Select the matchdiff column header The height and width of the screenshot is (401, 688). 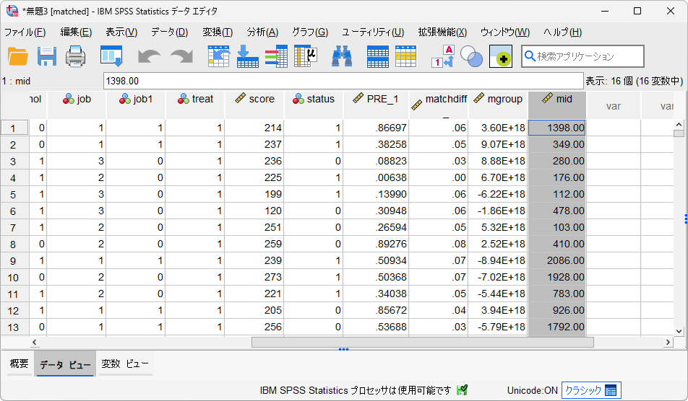(439, 104)
